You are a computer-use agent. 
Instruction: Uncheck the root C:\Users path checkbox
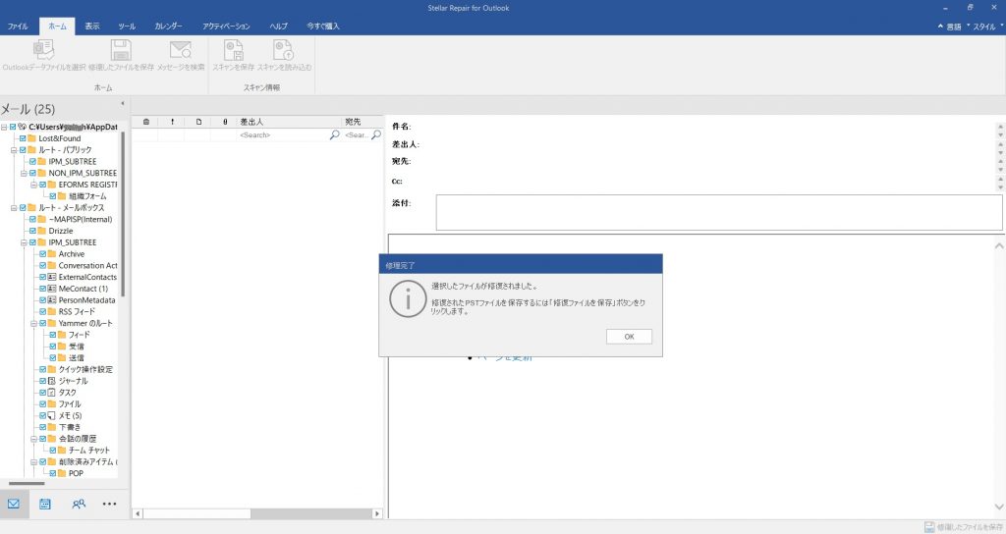click(13, 127)
